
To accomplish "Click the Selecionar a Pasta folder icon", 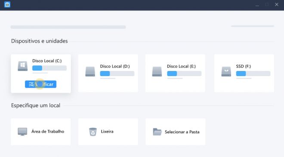I will tap(157, 132).
